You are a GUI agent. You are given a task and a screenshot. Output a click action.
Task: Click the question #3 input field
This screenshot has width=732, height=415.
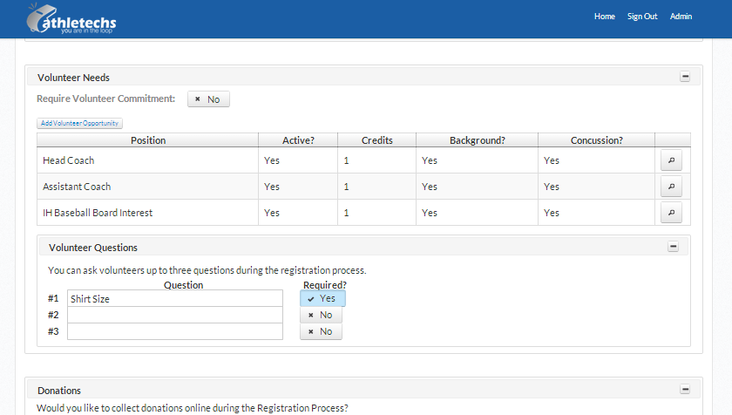point(175,331)
